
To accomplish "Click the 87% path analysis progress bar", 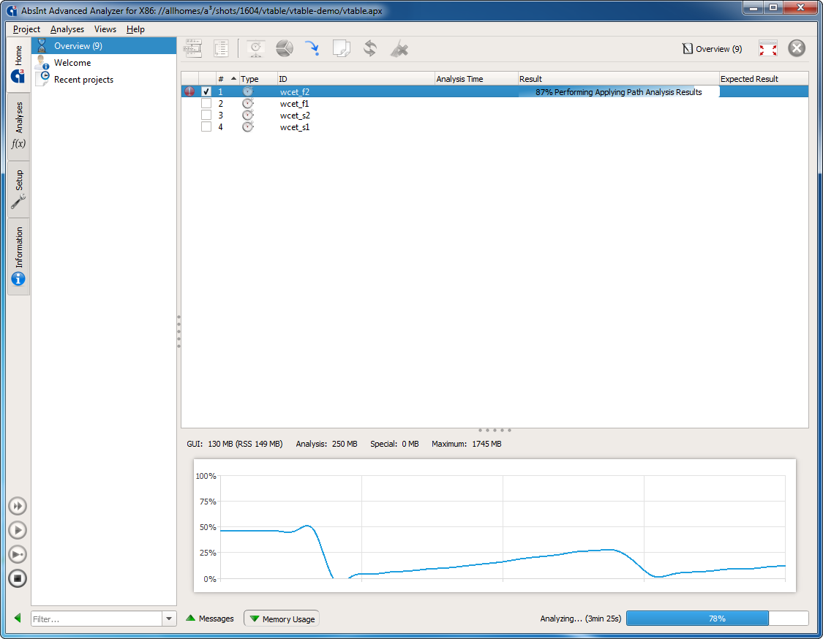I will coord(618,92).
